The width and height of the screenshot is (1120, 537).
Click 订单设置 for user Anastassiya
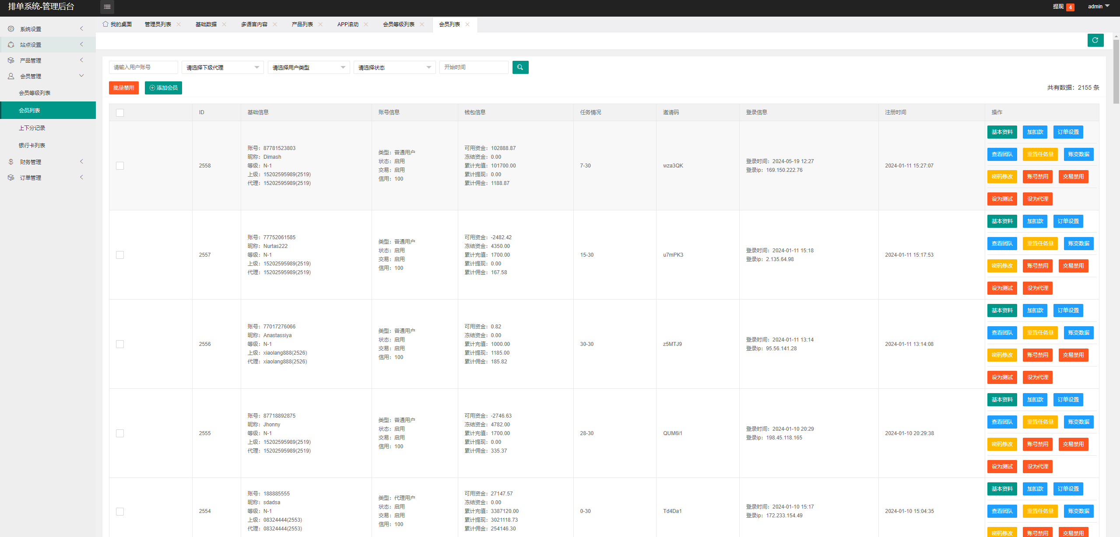tap(1068, 310)
